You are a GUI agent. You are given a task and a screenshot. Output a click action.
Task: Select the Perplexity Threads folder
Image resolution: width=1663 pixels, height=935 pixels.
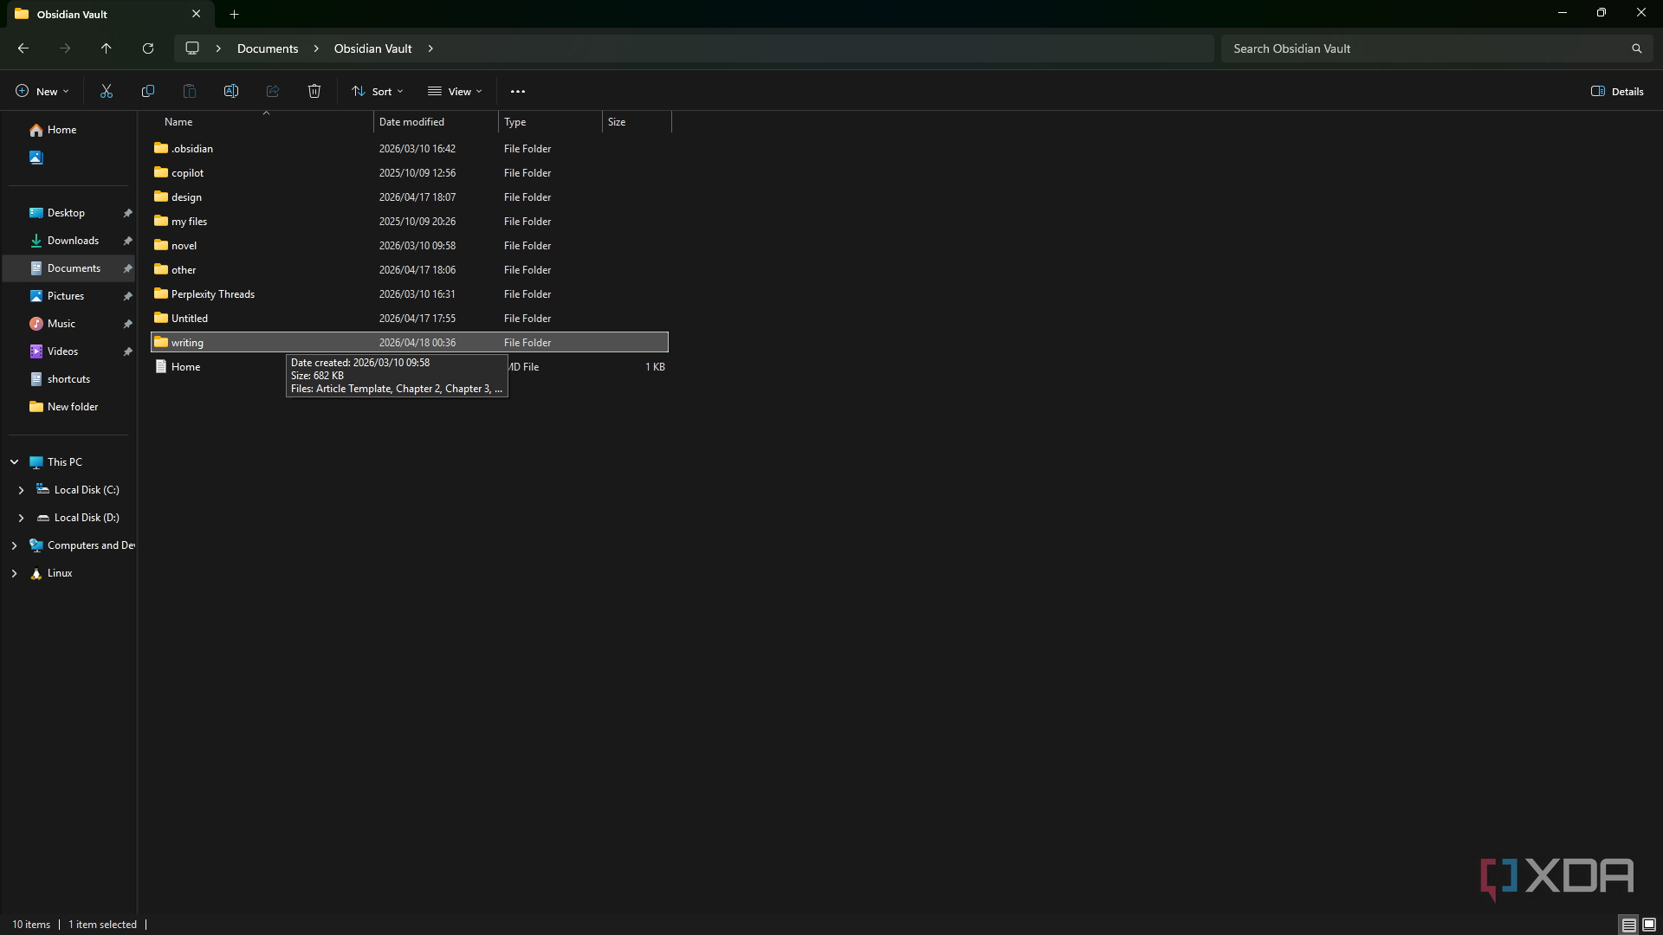pos(410,294)
